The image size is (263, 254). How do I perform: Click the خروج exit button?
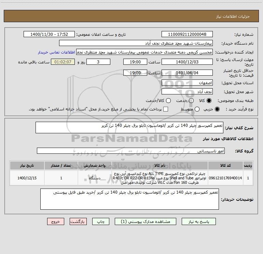click(56, 222)
